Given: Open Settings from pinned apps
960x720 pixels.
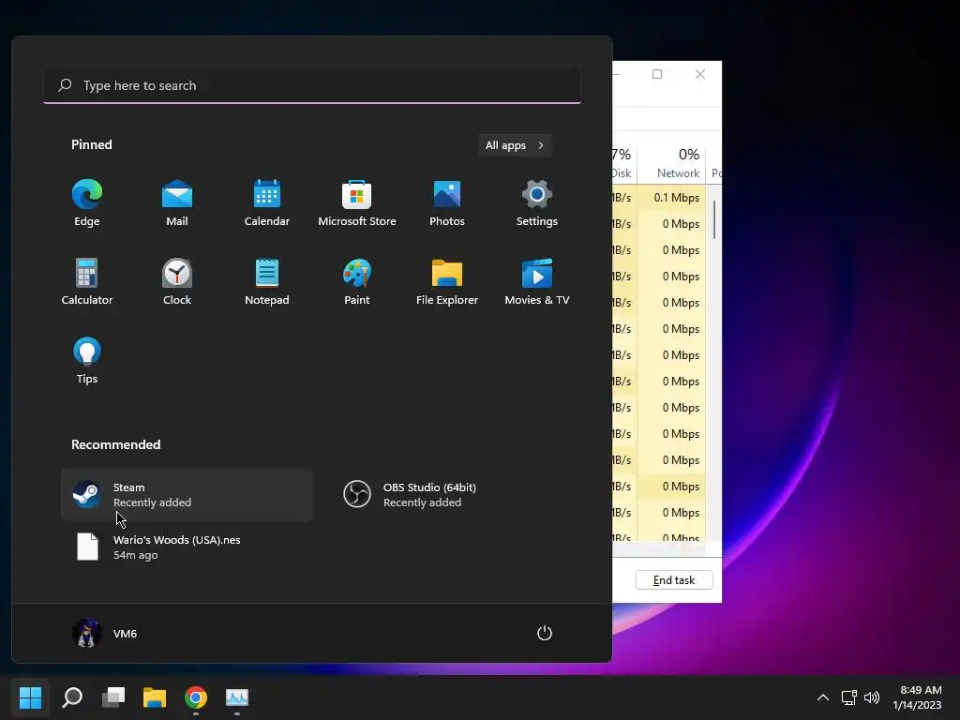Looking at the screenshot, I should [x=537, y=203].
